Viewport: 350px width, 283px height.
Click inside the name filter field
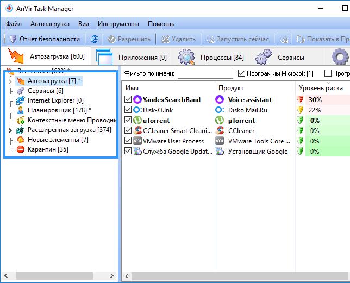[x=205, y=73]
